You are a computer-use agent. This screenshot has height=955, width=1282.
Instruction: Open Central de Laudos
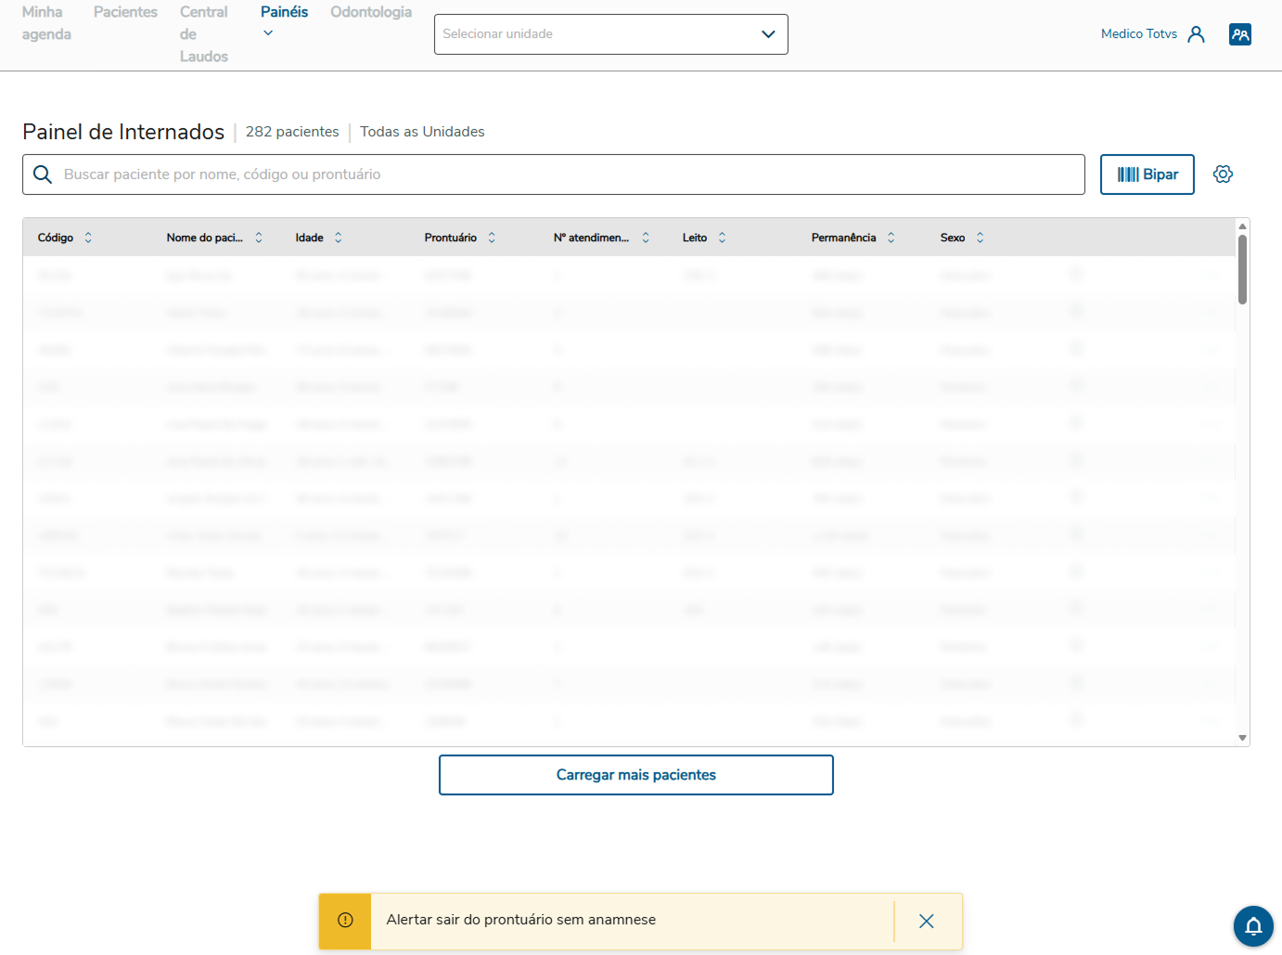[204, 34]
